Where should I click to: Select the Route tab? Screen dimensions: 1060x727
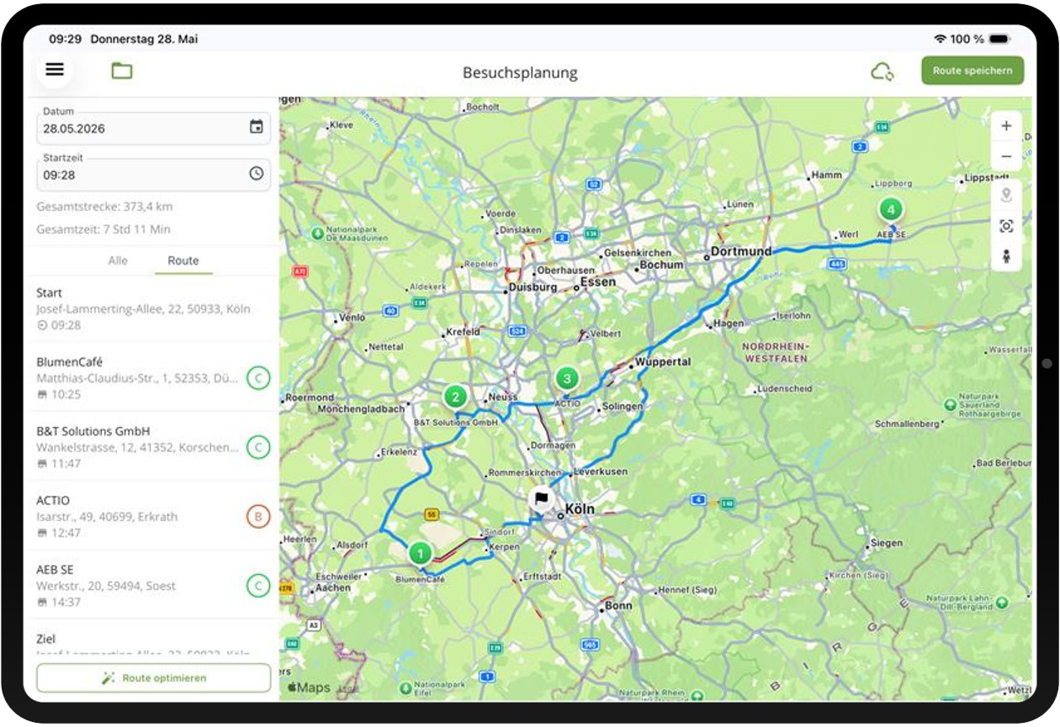click(x=183, y=261)
